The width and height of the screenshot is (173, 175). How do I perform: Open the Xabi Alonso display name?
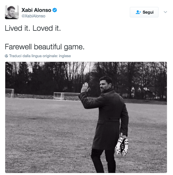click(36, 10)
